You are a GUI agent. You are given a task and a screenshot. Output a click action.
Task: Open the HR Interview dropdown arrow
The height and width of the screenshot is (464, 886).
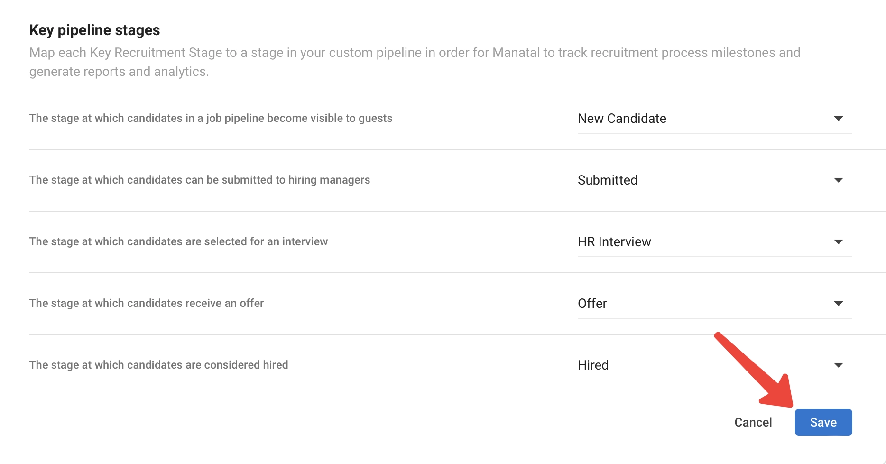[x=838, y=242]
